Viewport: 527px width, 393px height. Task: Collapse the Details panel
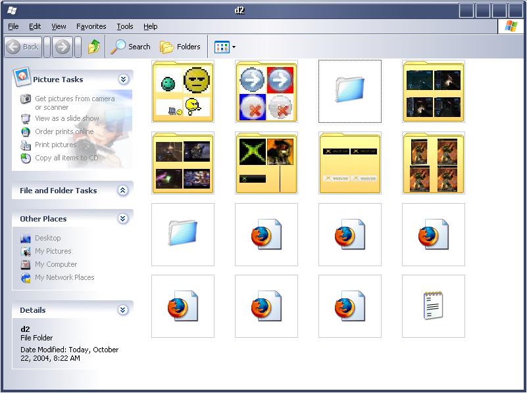[123, 310]
